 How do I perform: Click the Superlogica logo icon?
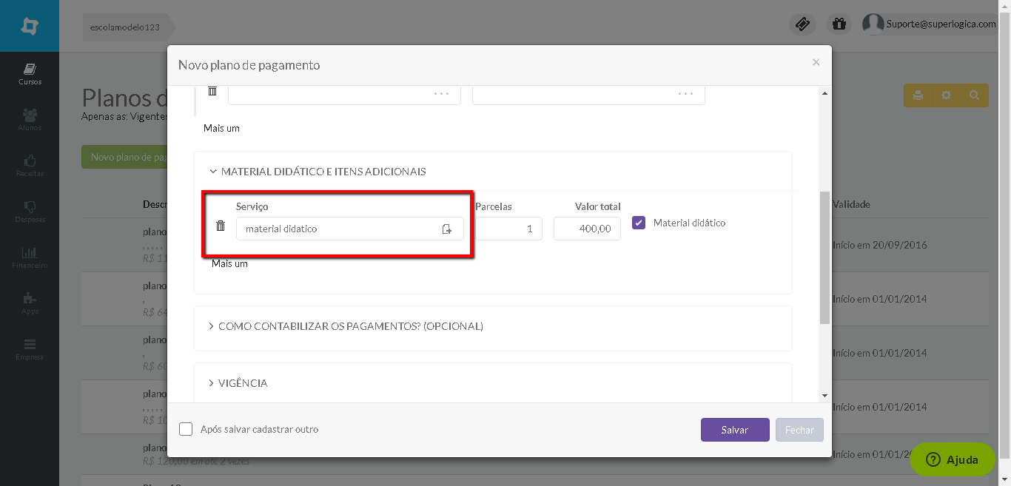coord(30,26)
